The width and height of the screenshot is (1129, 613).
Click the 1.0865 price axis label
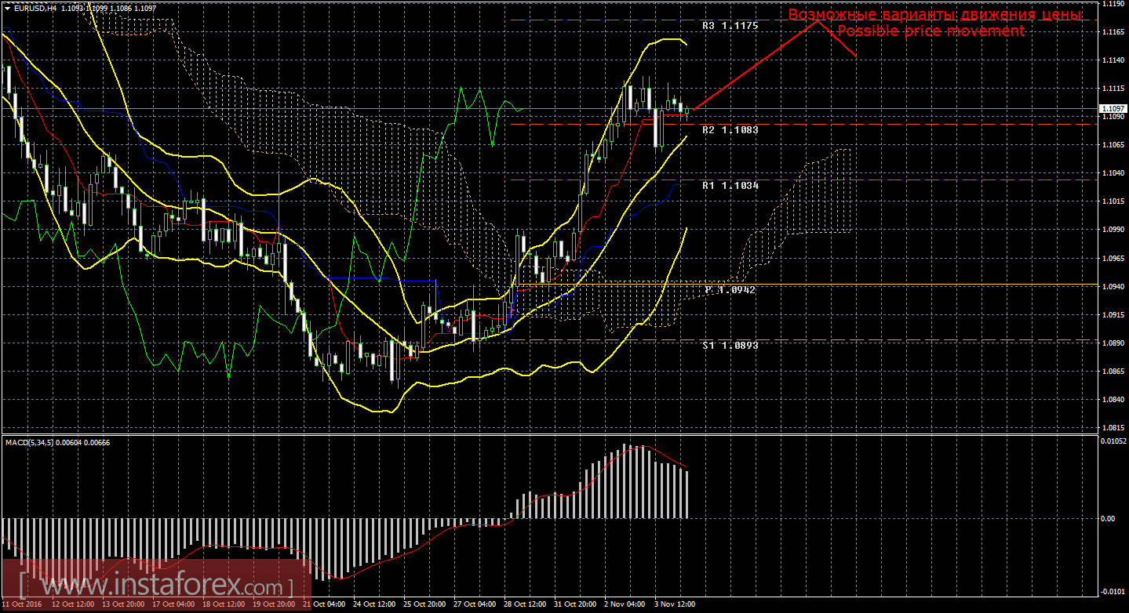1113,372
